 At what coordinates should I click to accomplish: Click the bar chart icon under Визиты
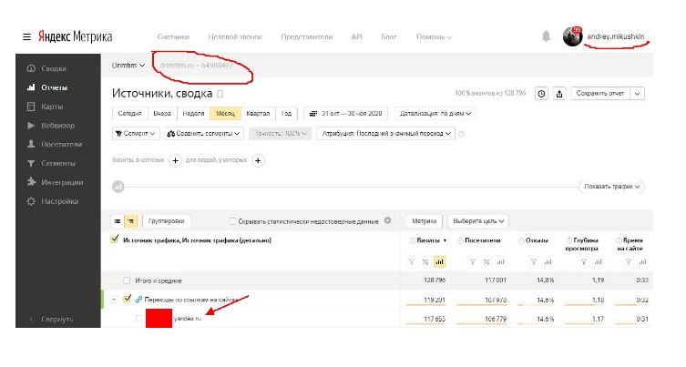click(x=439, y=262)
